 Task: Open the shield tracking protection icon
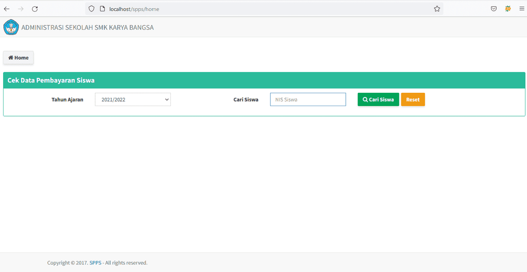92,9
